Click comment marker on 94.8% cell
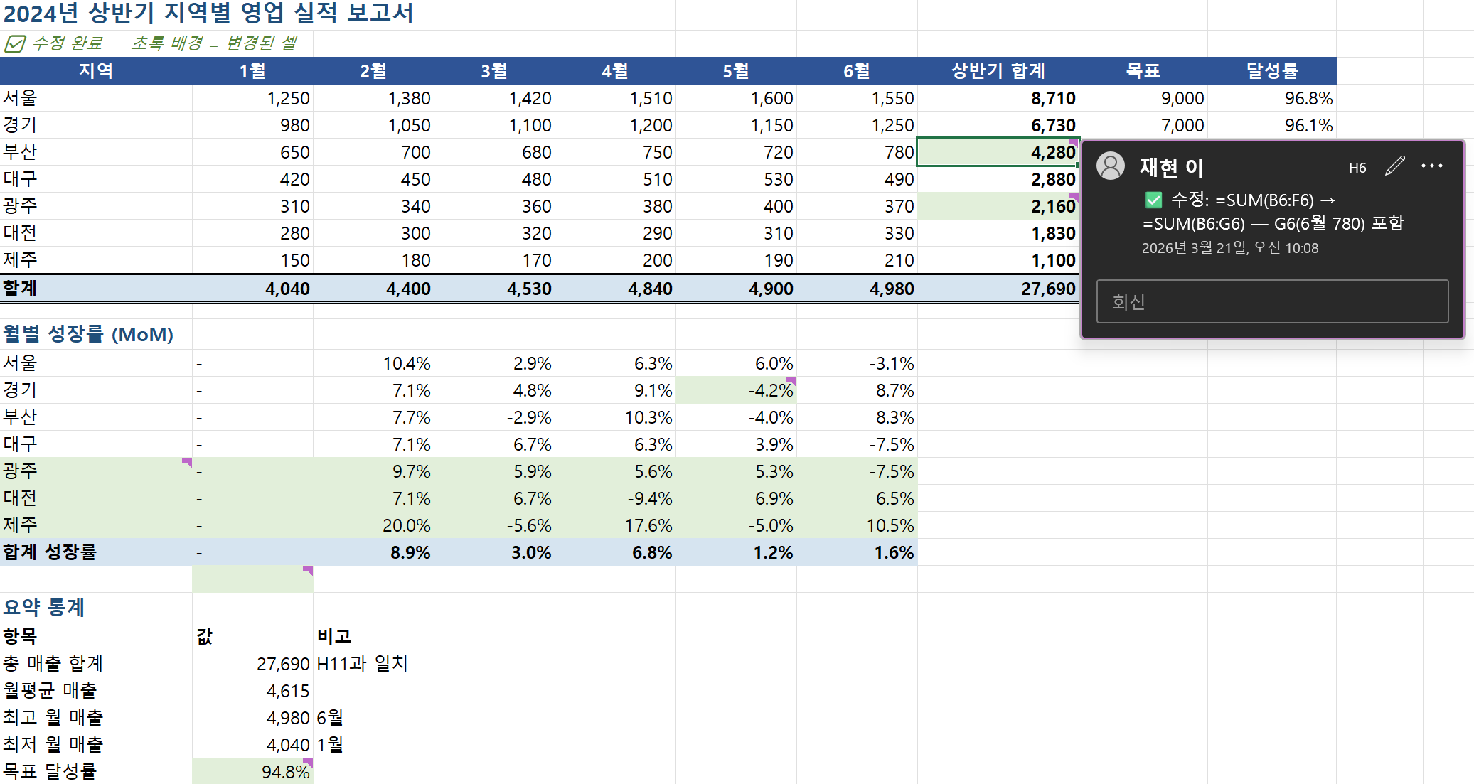Image resolution: width=1474 pixels, height=784 pixels. click(309, 763)
